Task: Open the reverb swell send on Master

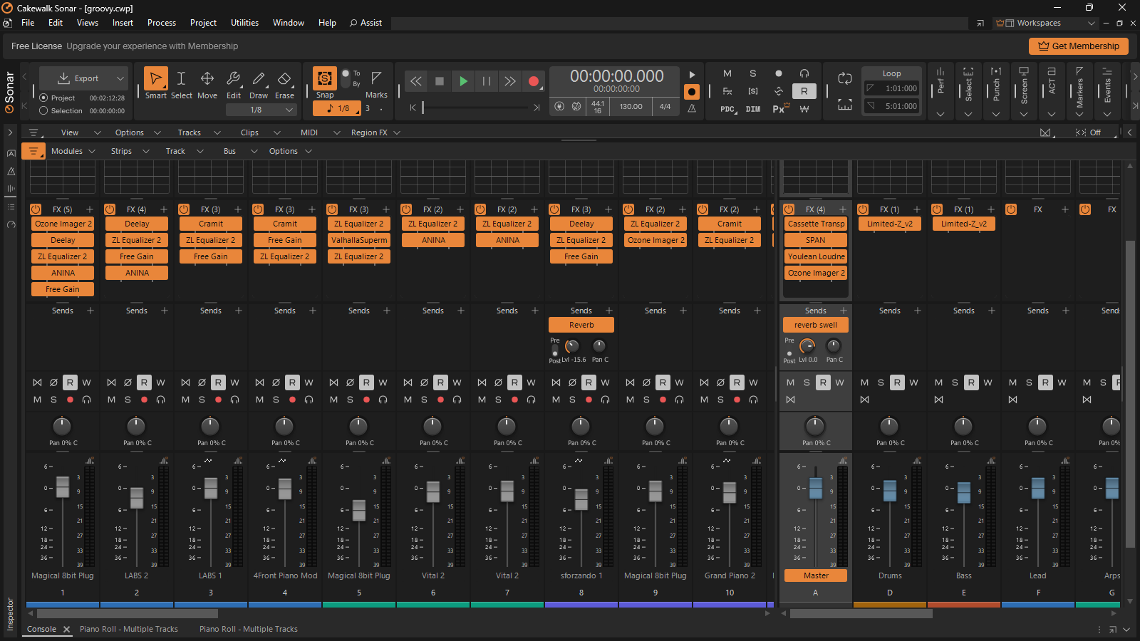Action: click(x=816, y=325)
